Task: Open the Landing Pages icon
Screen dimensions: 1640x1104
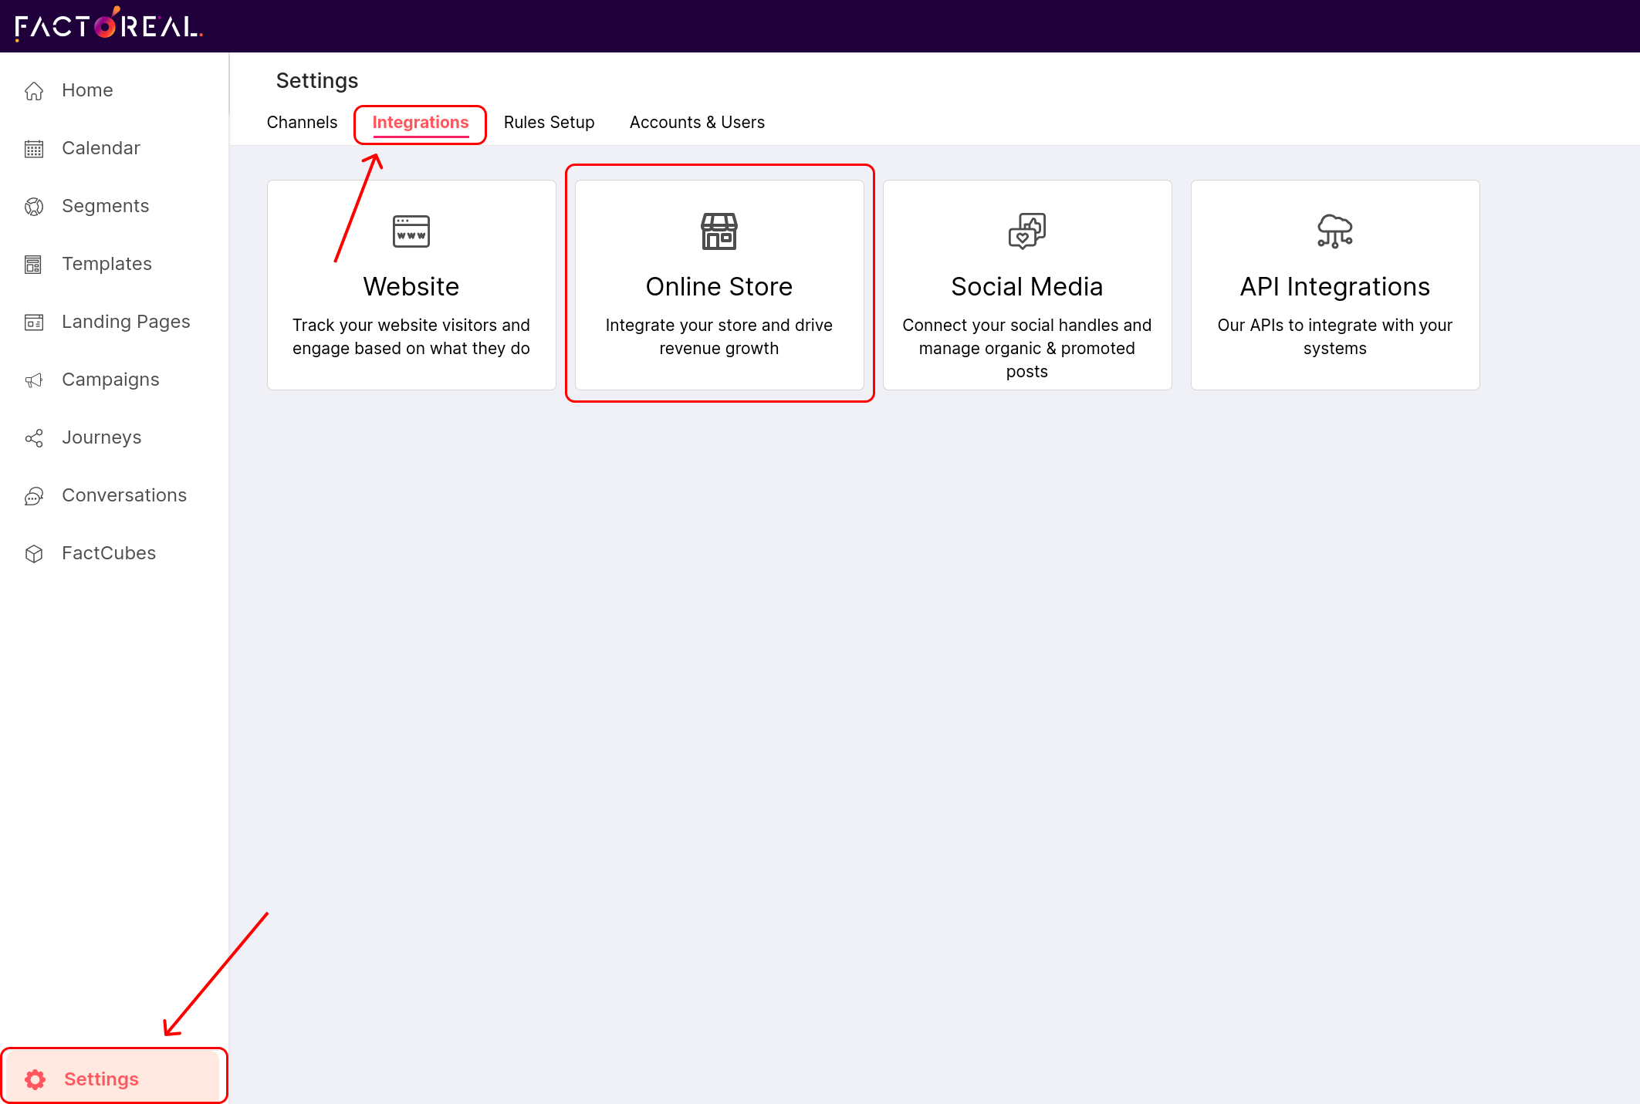Action: pos(34,322)
